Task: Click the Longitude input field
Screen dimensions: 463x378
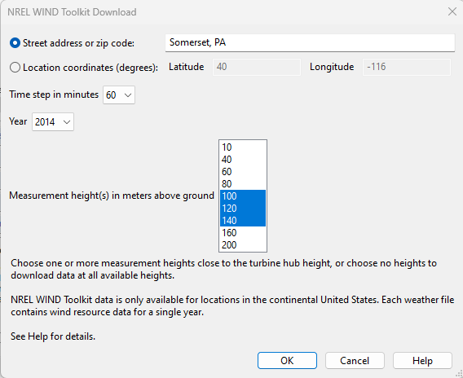Action: (406, 67)
